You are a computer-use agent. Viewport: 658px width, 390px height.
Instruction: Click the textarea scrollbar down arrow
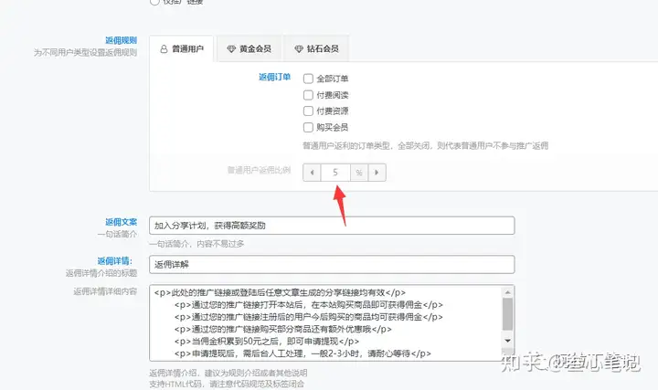(508, 341)
